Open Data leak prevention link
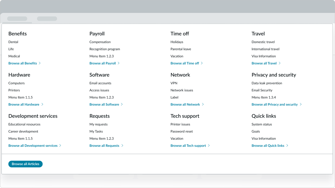This screenshot has height=188, width=335. click(x=267, y=83)
